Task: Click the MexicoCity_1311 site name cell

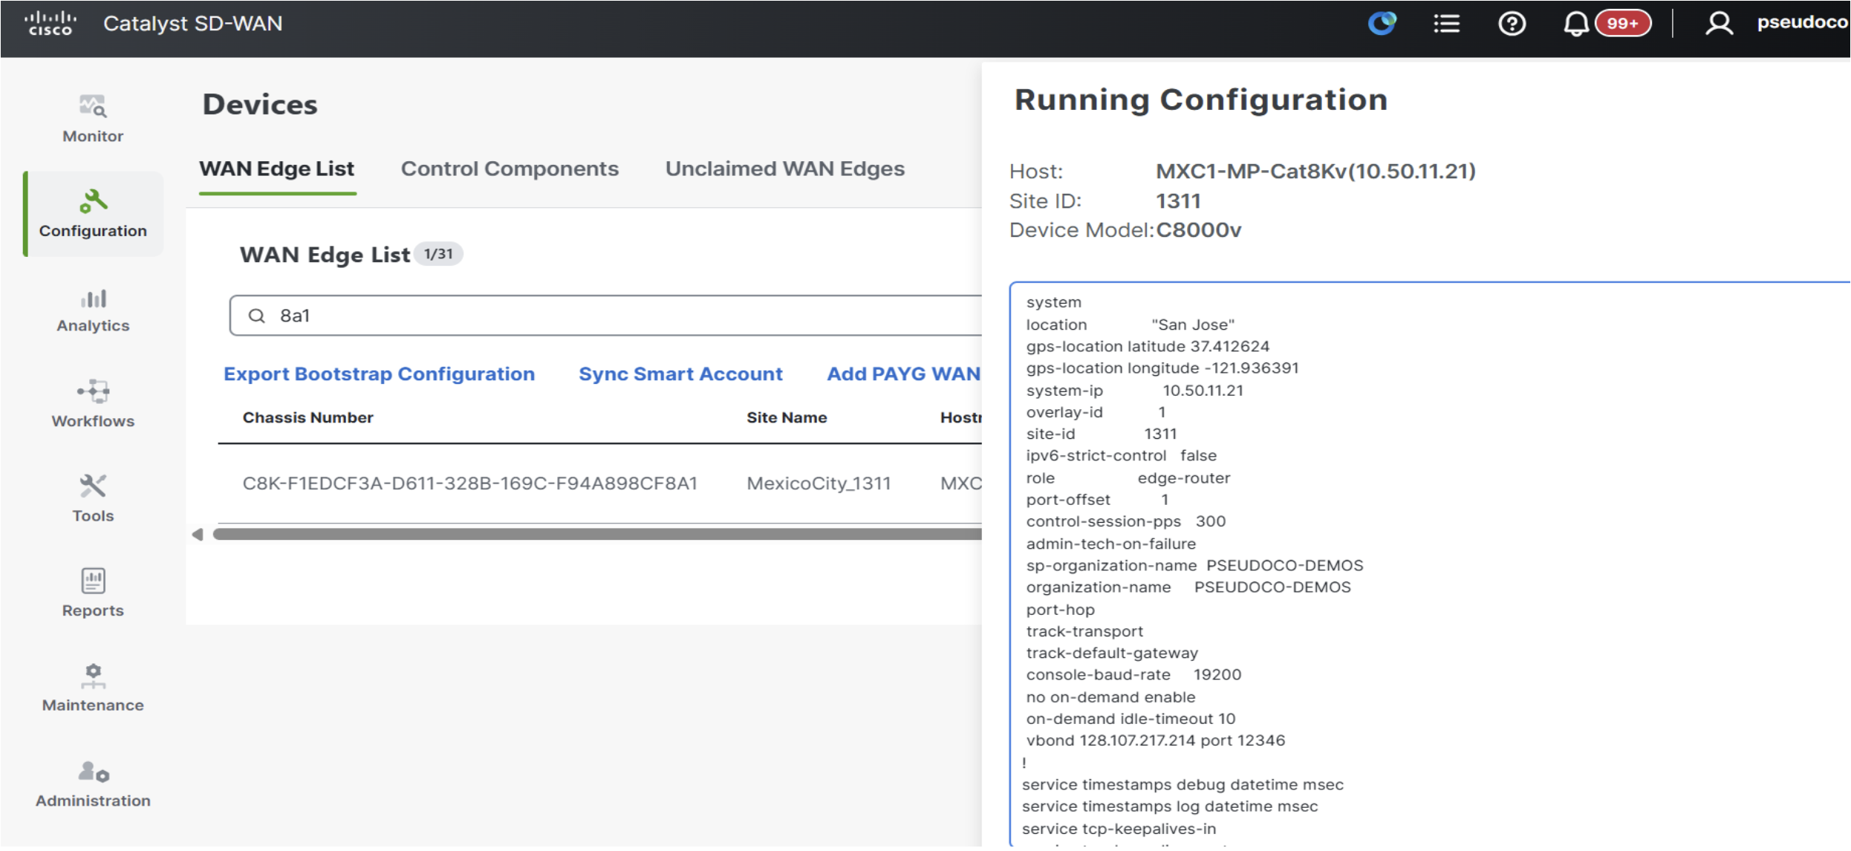Action: click(819, 483)
